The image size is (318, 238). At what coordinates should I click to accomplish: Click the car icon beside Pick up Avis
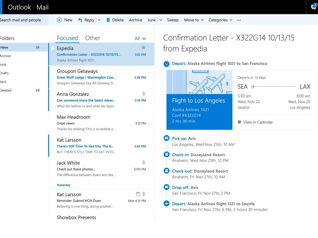(166, 138)
